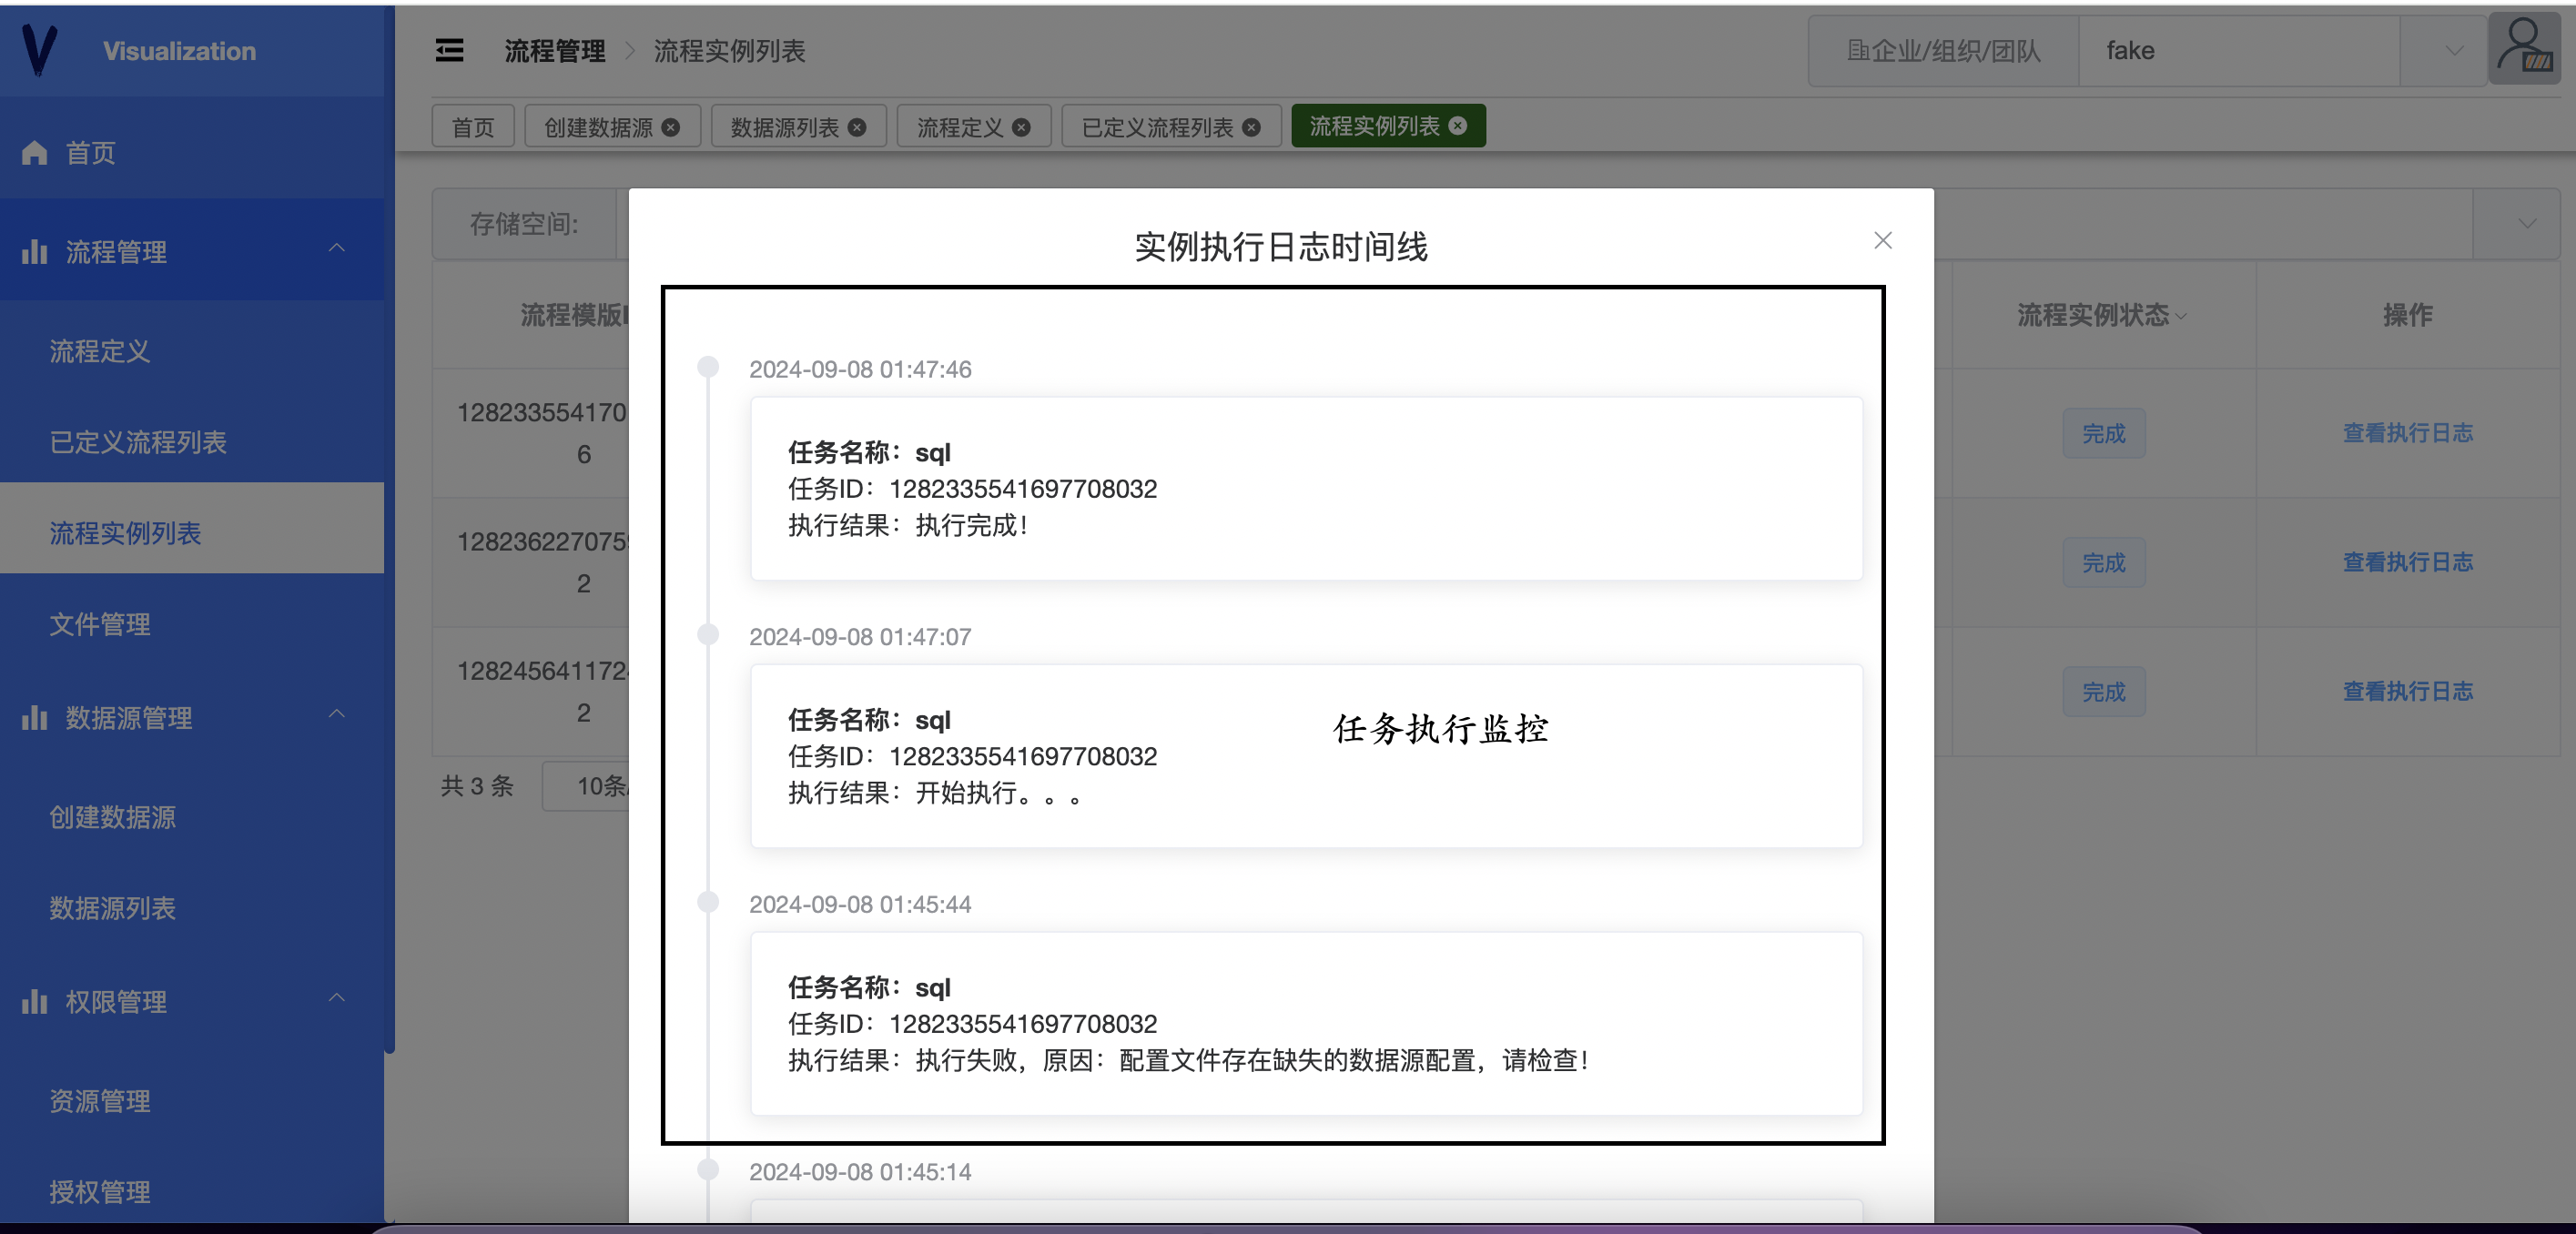Click the sidebar vertical scrollbar
2576x1234 pixels.
390,528
